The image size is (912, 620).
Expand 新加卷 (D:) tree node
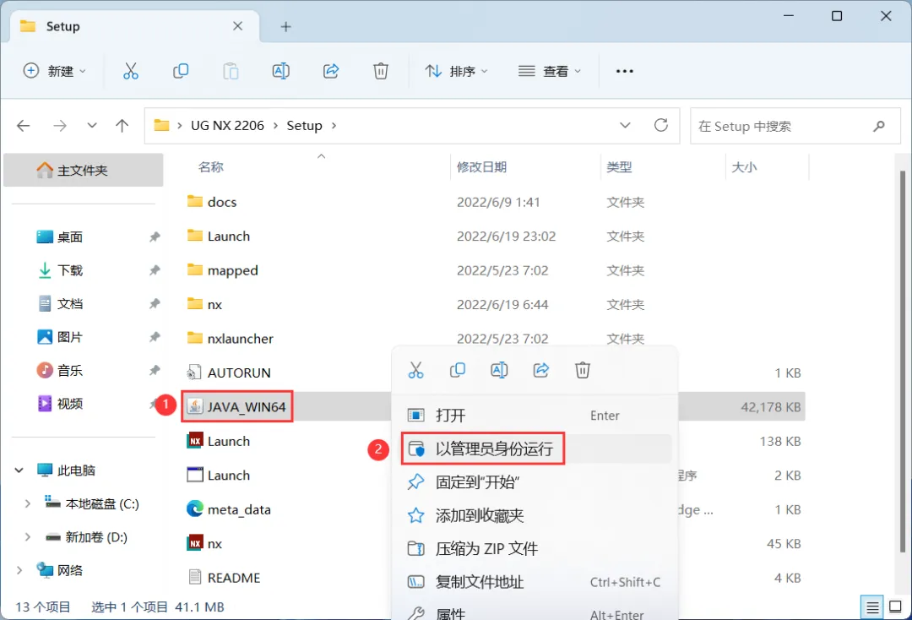[x=27, y=537]
